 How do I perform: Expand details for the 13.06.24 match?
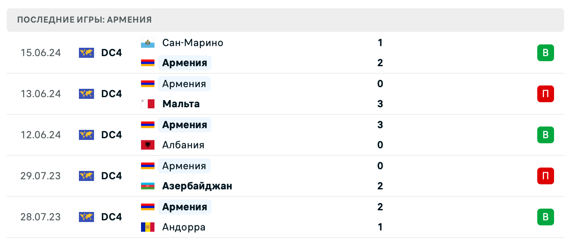coord(294,94)
